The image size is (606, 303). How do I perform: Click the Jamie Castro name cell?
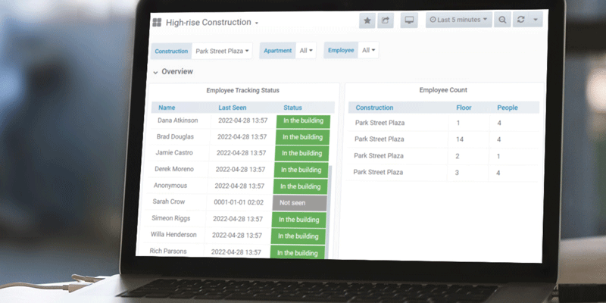coord(174,153)
